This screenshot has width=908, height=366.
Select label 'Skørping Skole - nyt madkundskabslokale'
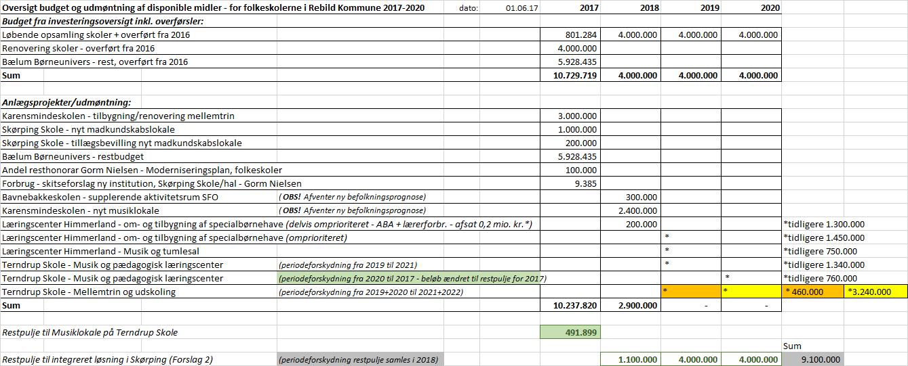coord(88,129)
